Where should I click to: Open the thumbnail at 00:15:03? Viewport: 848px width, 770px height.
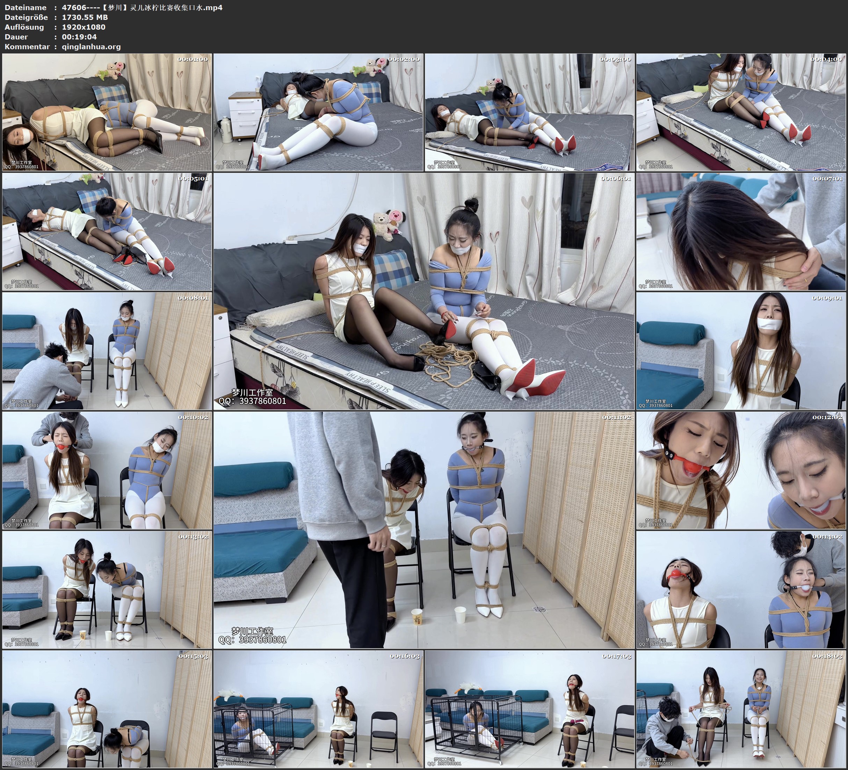(x=107, y=709)
